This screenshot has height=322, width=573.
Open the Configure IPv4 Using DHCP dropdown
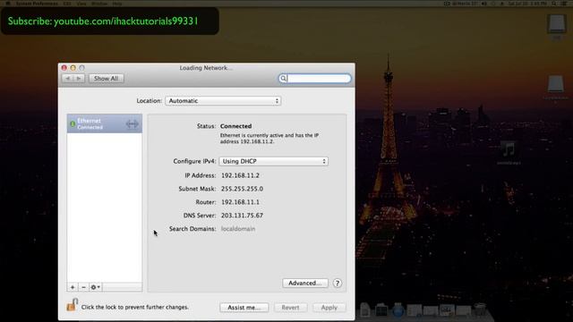pos(273,161)
